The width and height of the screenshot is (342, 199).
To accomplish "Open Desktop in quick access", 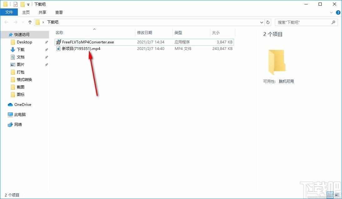I will tap(24, 42).
